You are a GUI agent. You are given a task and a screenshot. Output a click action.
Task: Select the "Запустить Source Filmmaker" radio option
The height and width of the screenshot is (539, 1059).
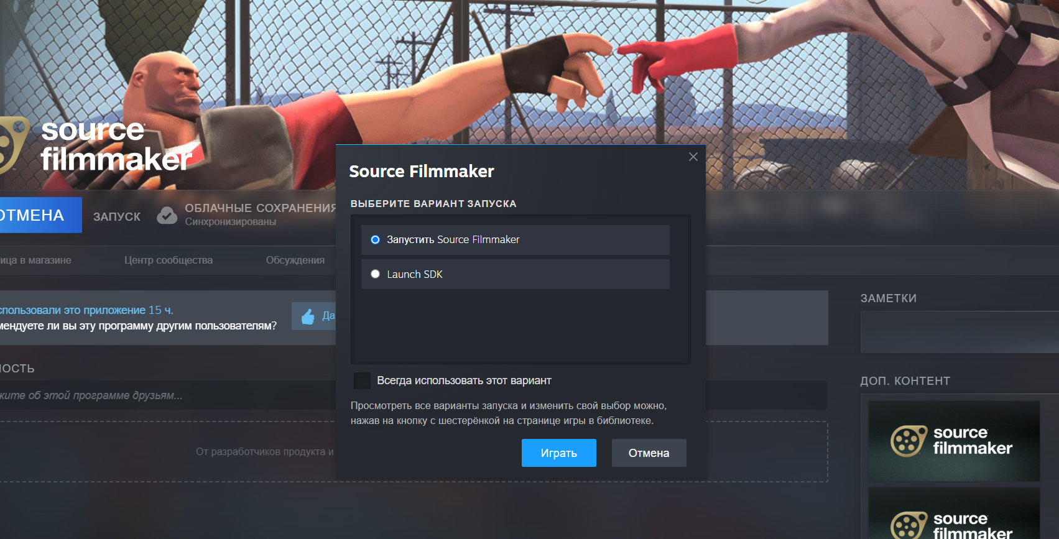click(375, 240)
